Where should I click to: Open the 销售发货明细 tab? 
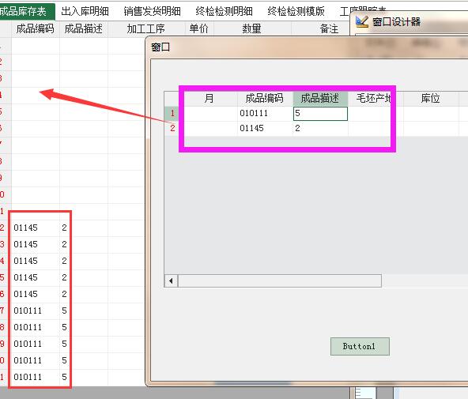tap(153, 11)
